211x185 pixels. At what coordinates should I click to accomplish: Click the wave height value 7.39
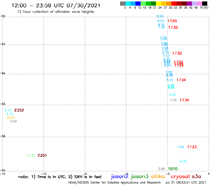[162, 27]
